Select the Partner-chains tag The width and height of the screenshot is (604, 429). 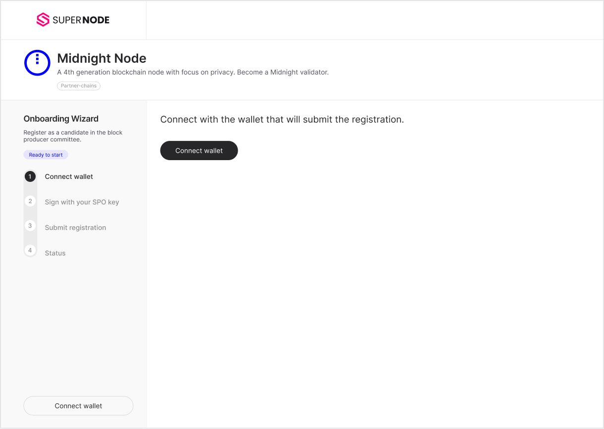79,86
